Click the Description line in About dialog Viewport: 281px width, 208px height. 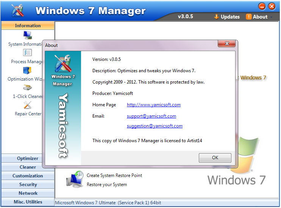coord(144,71)
